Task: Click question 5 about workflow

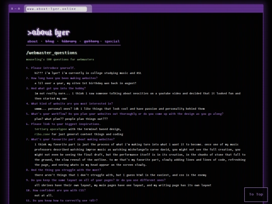Action: coord(125,114)
